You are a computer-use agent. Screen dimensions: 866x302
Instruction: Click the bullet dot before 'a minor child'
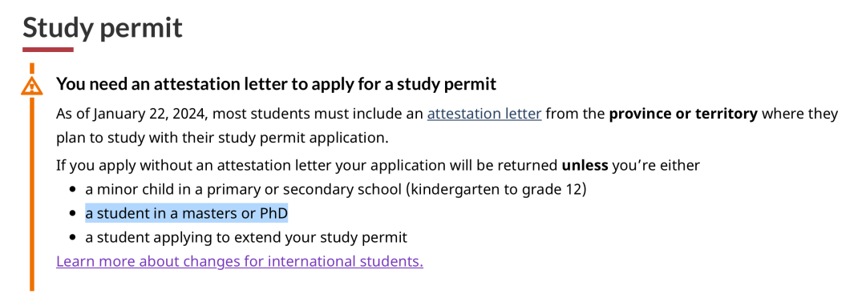(x=72, y=190)
